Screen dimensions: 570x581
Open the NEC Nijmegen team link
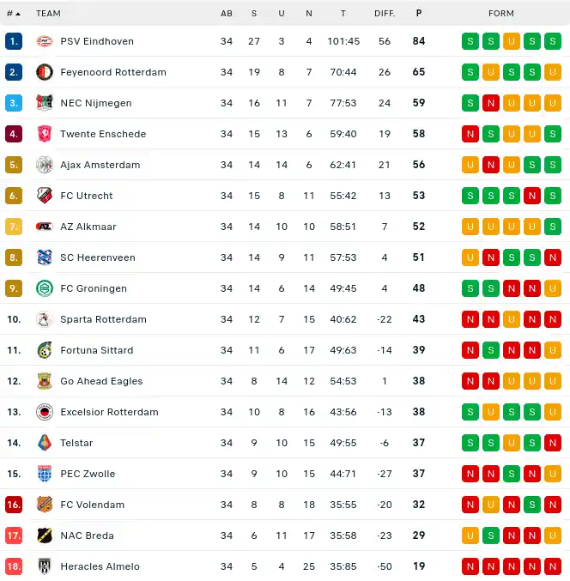(x=96, y=103)
